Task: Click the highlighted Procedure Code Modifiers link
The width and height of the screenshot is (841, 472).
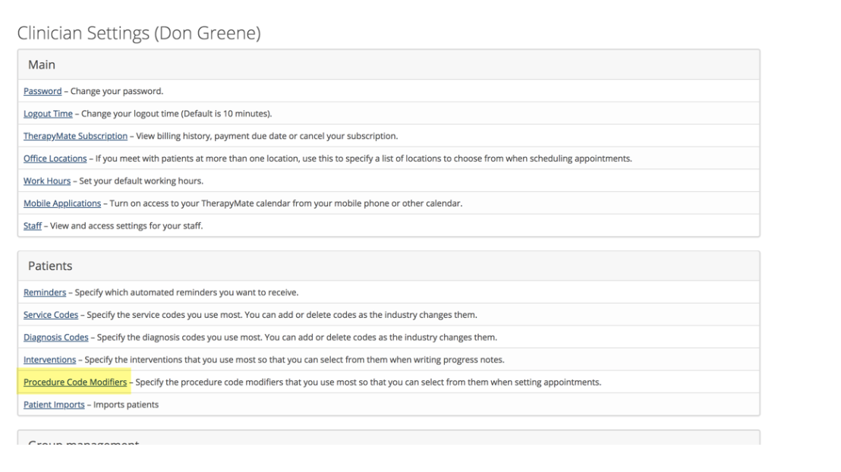Action: point(75,382)
